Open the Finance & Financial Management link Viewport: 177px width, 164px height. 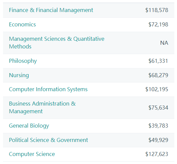click(x=51, y=10)
